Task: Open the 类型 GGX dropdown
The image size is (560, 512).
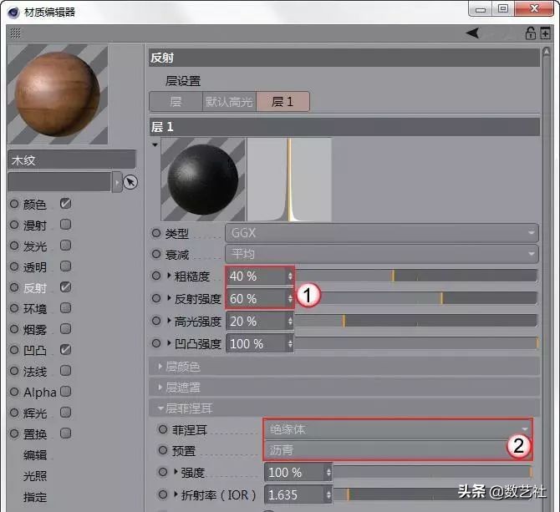Action: pos(381,233)
